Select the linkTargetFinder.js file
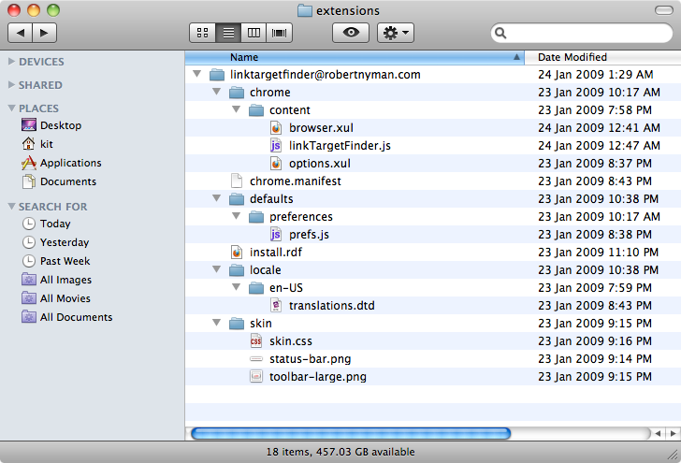Image resolution: width=681 pixels, height=463 pixels. (340, 146)
